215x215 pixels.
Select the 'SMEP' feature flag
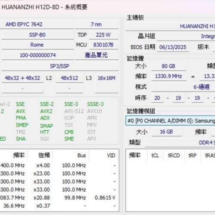[22, 125]
